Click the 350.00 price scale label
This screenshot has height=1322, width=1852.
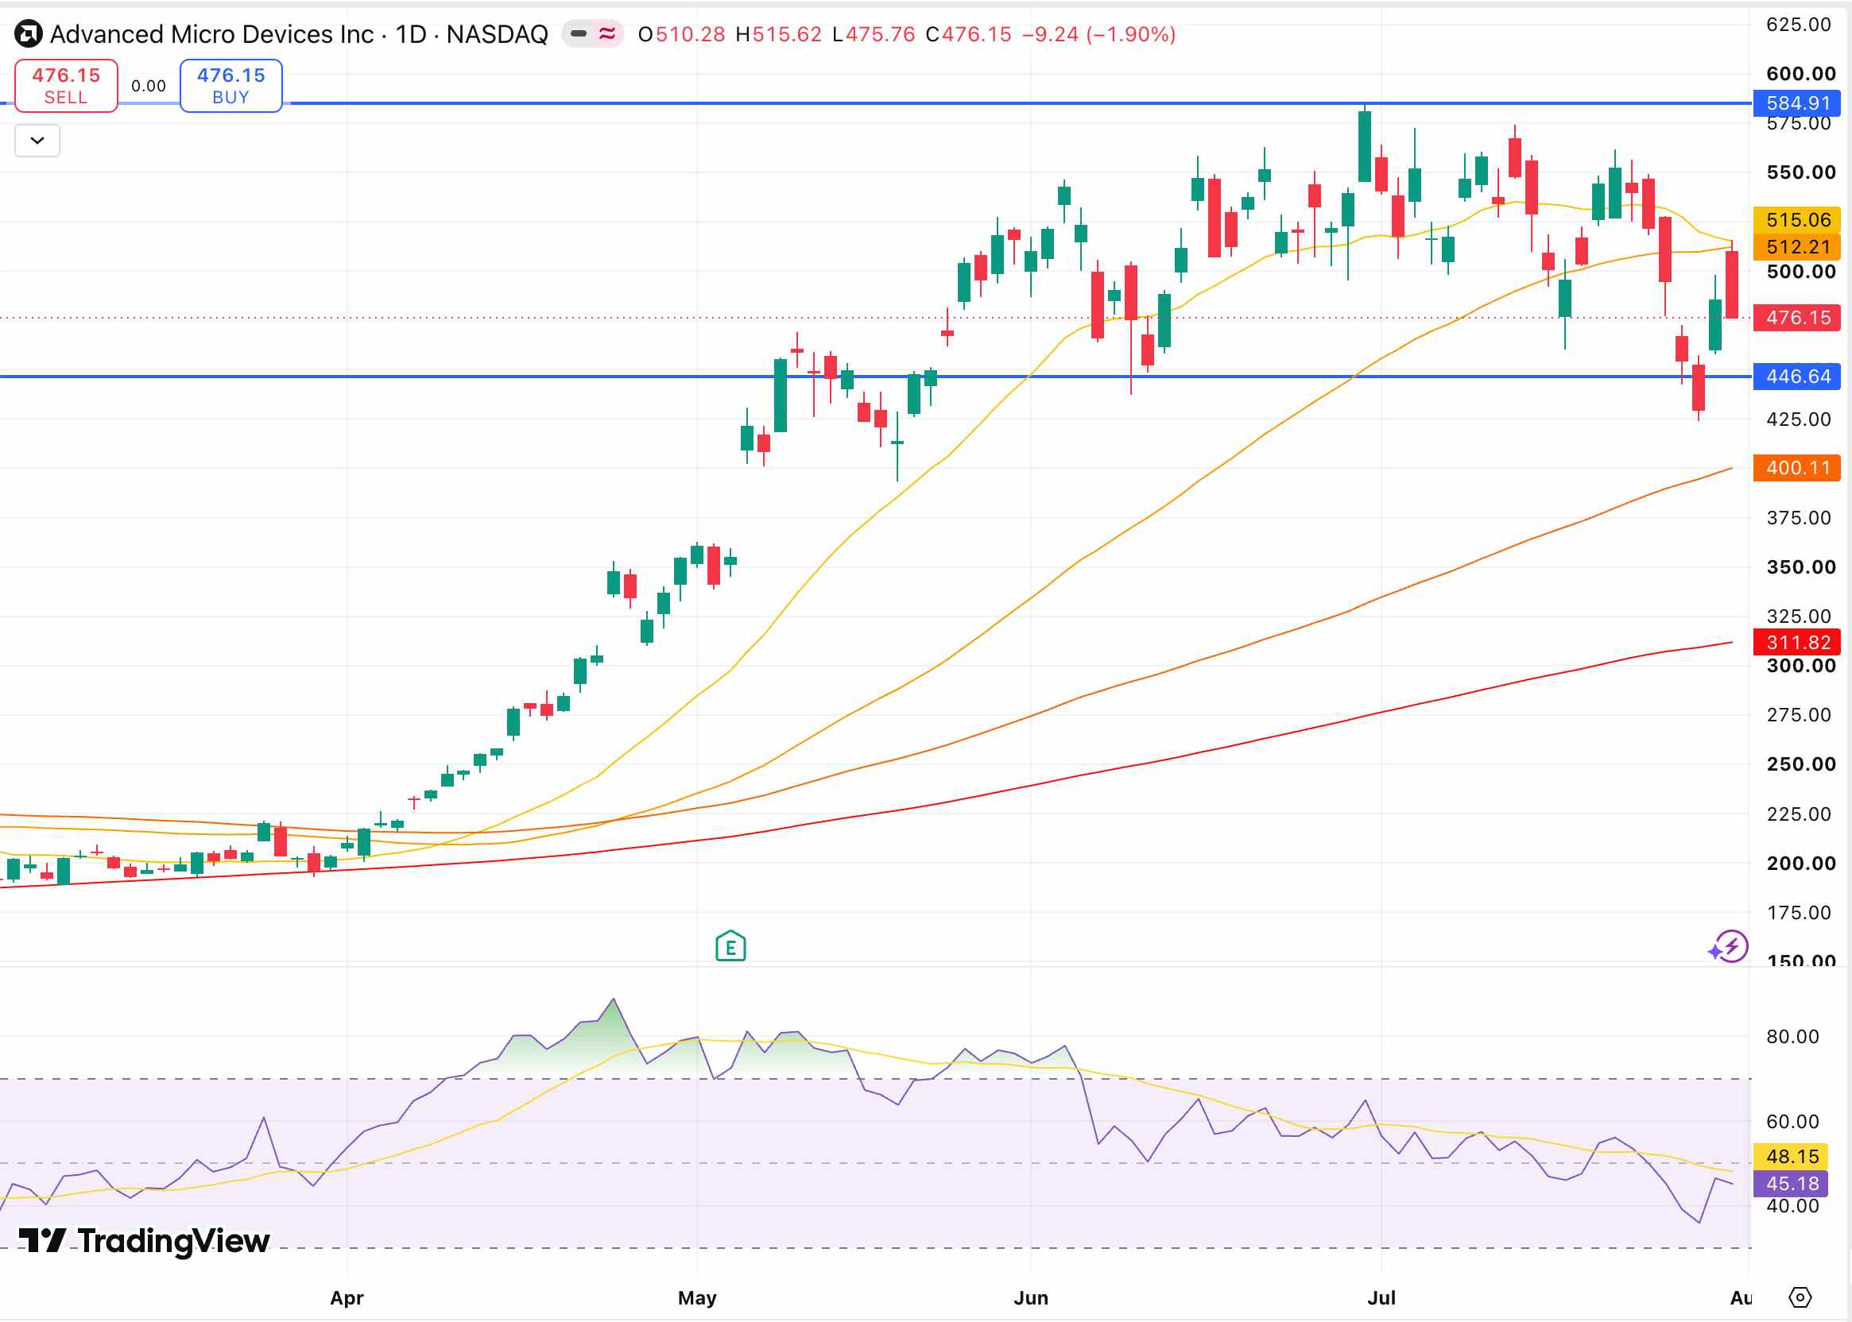1800,567
